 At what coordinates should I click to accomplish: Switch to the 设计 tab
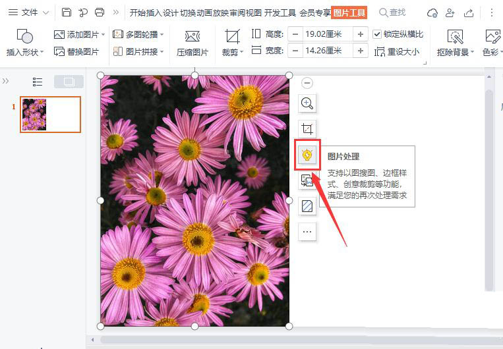tap(170, 13)
